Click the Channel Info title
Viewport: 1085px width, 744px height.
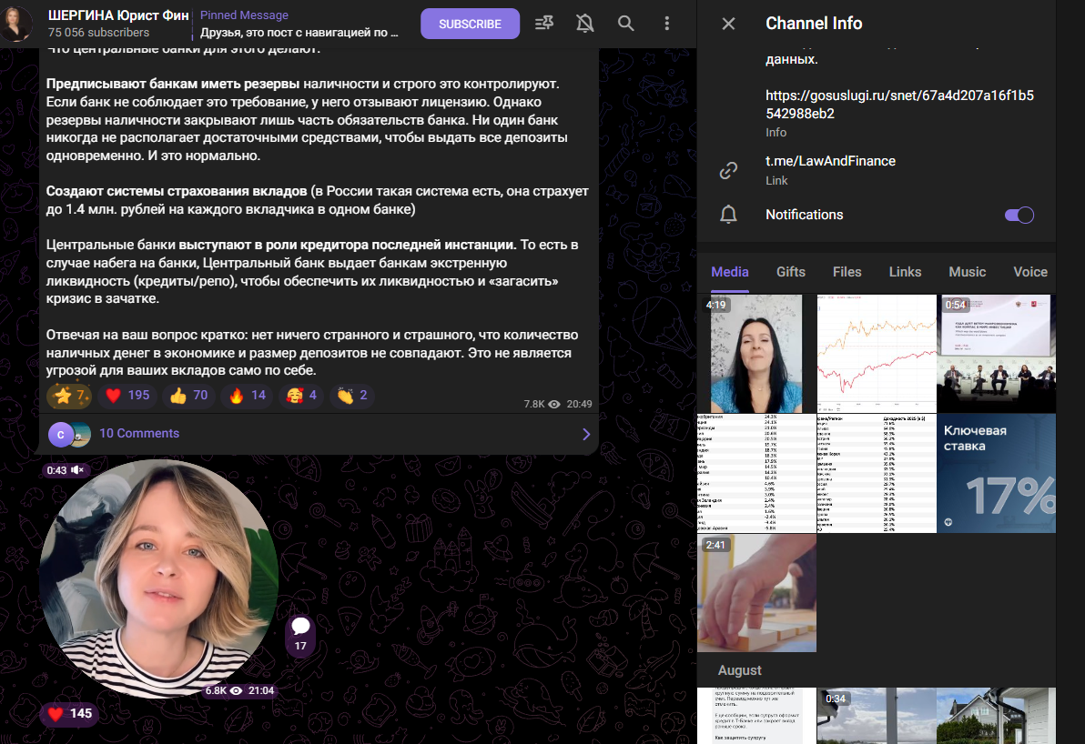(x=814, y=24)
